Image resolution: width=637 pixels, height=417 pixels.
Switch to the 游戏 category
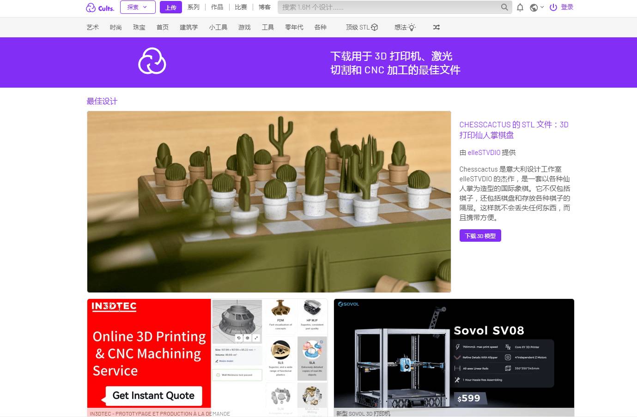pos(244,27)
